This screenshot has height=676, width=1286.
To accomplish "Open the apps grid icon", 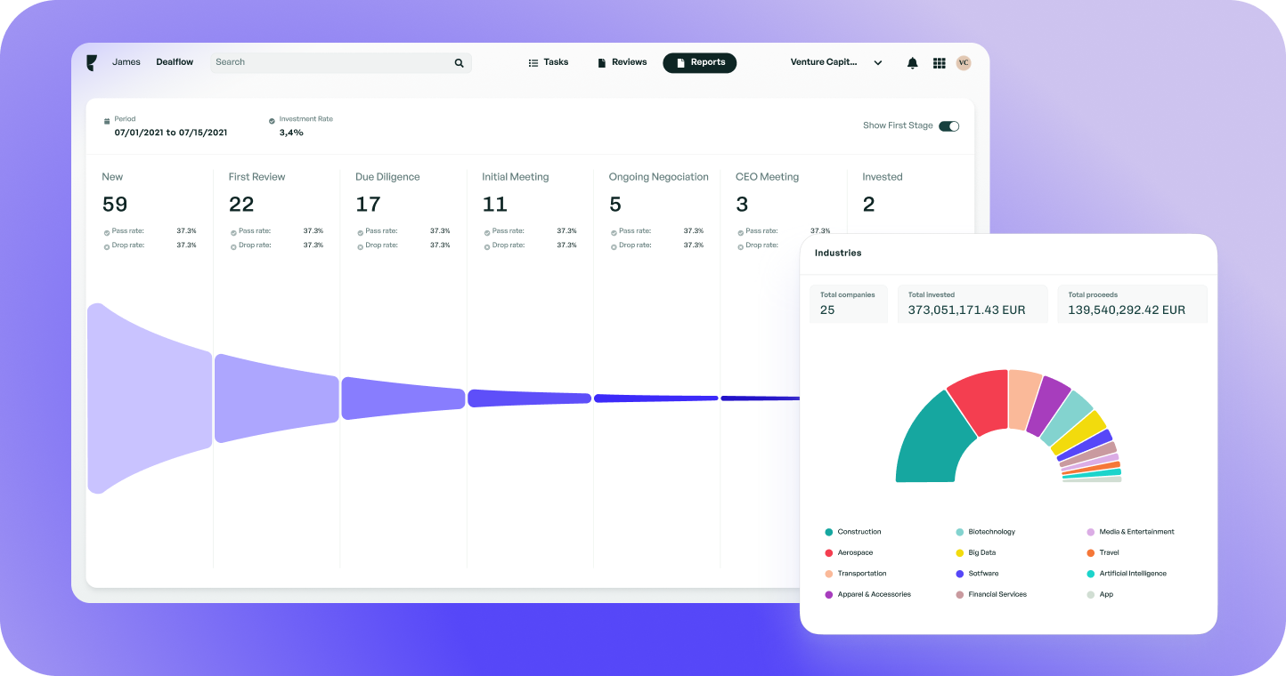I will point(939,63).
